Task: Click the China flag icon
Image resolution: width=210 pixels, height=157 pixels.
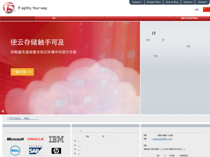Action: tap(206, 10)
